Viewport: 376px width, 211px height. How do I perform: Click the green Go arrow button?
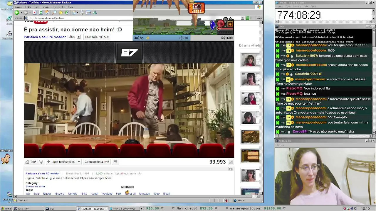[x=248, y=18]
